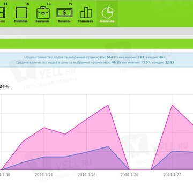
Task: Click the 2014-1-25 axis date label
Action: click(129, 175)
